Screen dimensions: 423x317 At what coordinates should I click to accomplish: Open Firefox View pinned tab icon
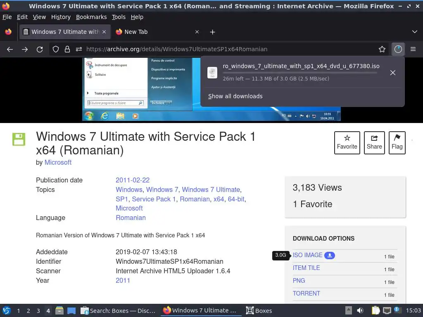pyautogui.click(x=8, y=32)
